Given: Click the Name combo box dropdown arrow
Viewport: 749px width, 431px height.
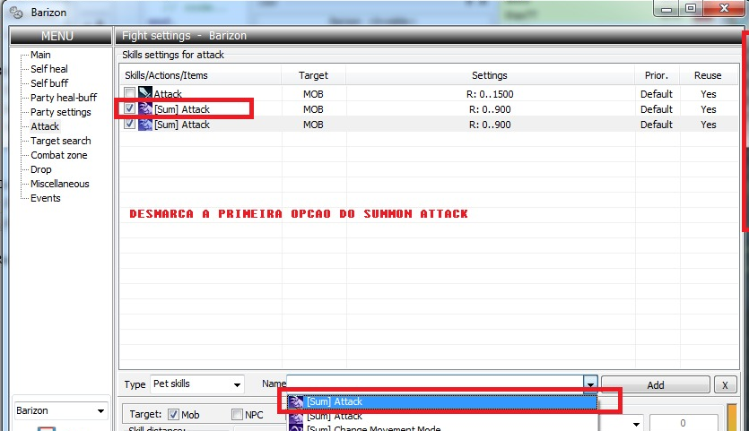Looking at the screenshot, I should [x=590, y=384].
